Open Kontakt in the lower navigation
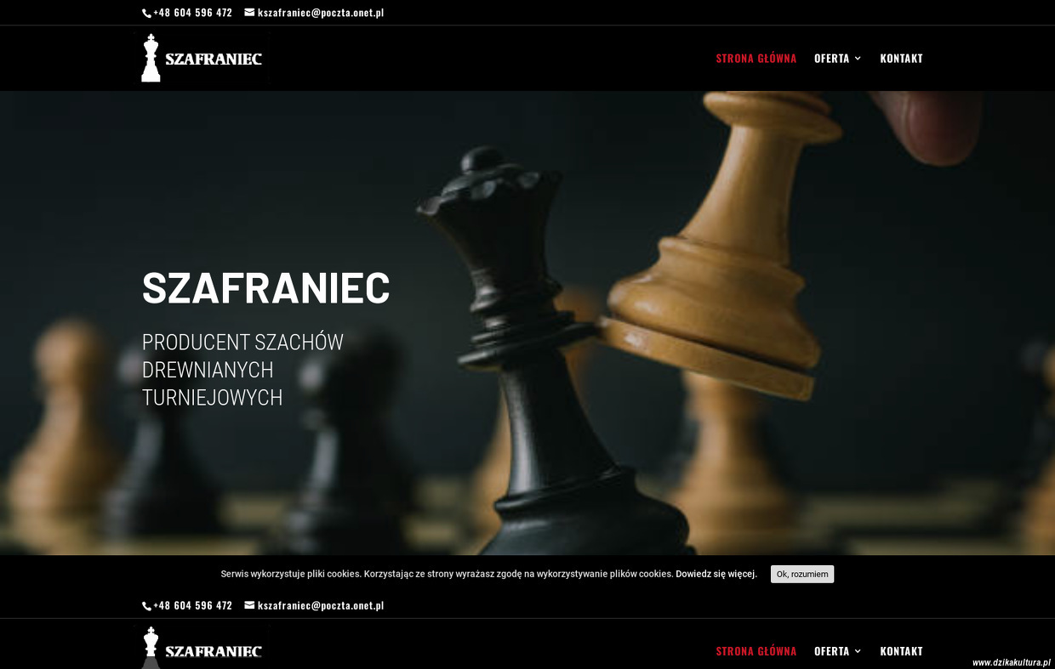This screenshot has height=669, width=1055. 901,651
